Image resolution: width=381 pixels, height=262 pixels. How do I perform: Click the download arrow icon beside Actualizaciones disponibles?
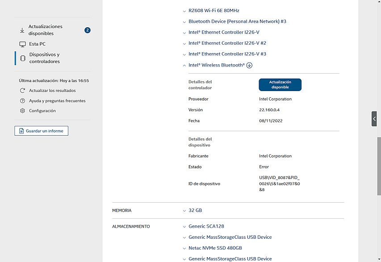click(x=22, y=30)
